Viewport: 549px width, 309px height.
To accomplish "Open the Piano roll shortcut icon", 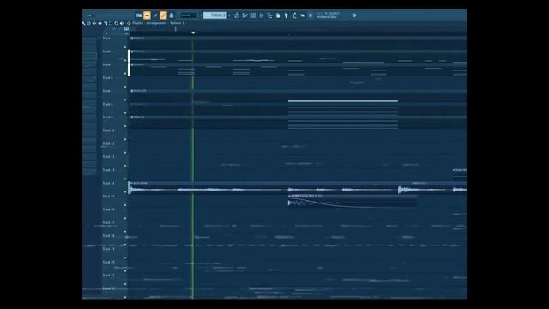I will click(244, 15).
